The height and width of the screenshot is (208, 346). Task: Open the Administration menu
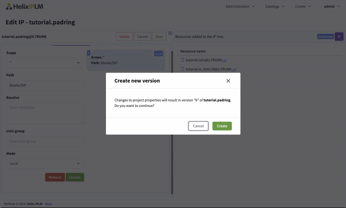click(x=240, y=6)
